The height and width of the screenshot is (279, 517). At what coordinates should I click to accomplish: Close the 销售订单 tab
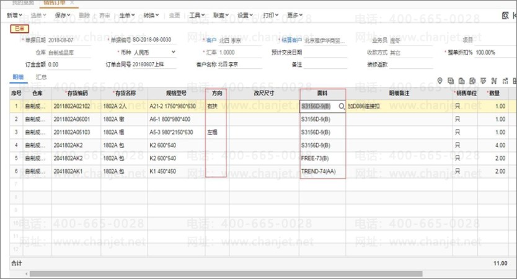[x=72, y=2]
